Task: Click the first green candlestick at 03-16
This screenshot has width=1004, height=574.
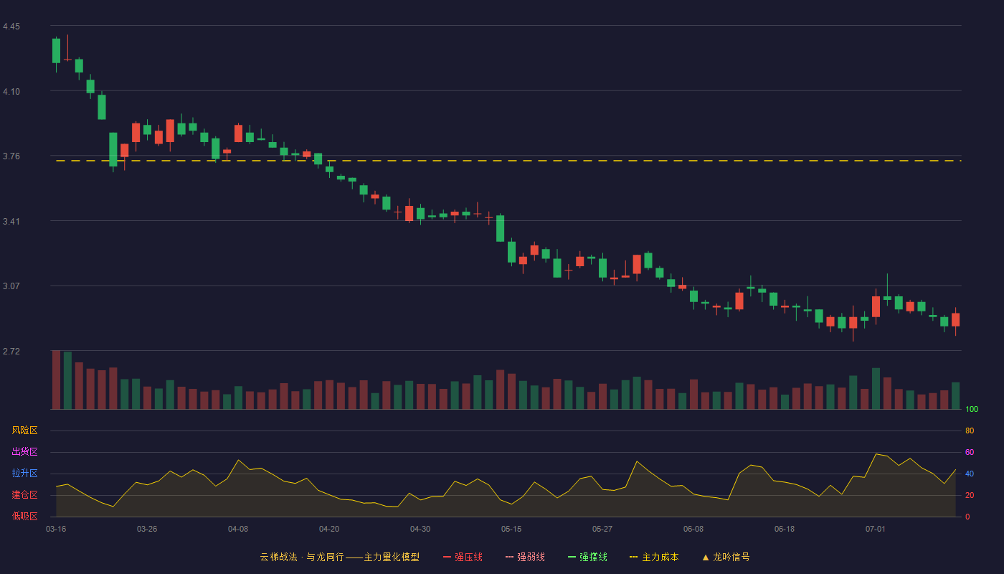Action: 56,51
